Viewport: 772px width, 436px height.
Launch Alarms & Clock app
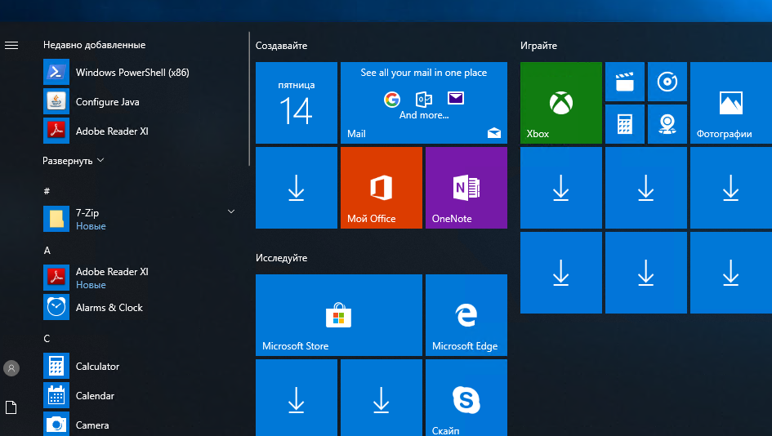[x=141, y=308]
